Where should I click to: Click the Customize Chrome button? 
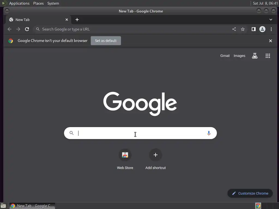click(x=250, y=193)
